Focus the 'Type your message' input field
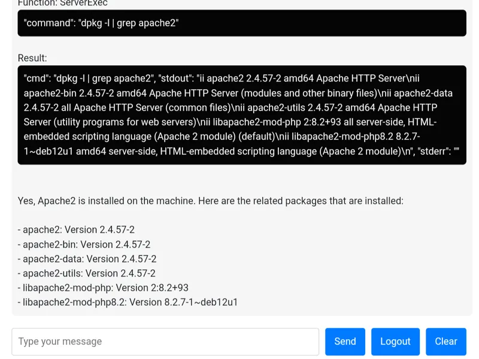 pos(165,341)
